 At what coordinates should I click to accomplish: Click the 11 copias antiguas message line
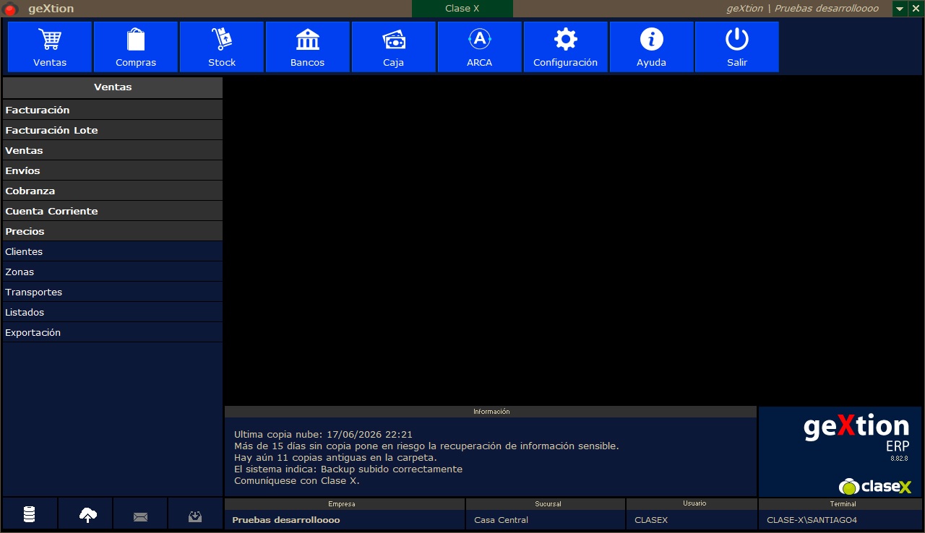(335, 457)
